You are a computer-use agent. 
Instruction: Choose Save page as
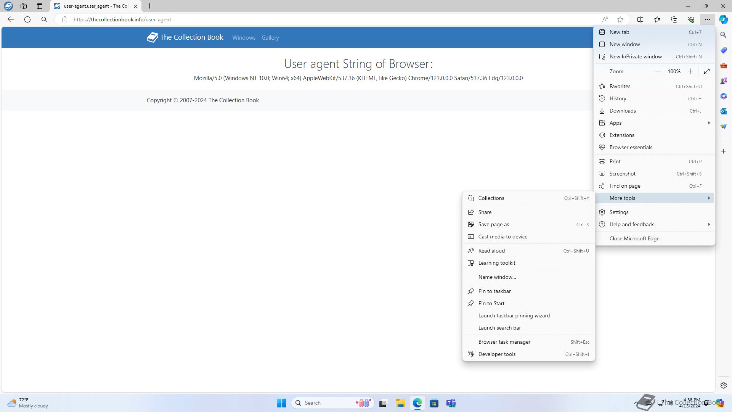click(528, 224)
